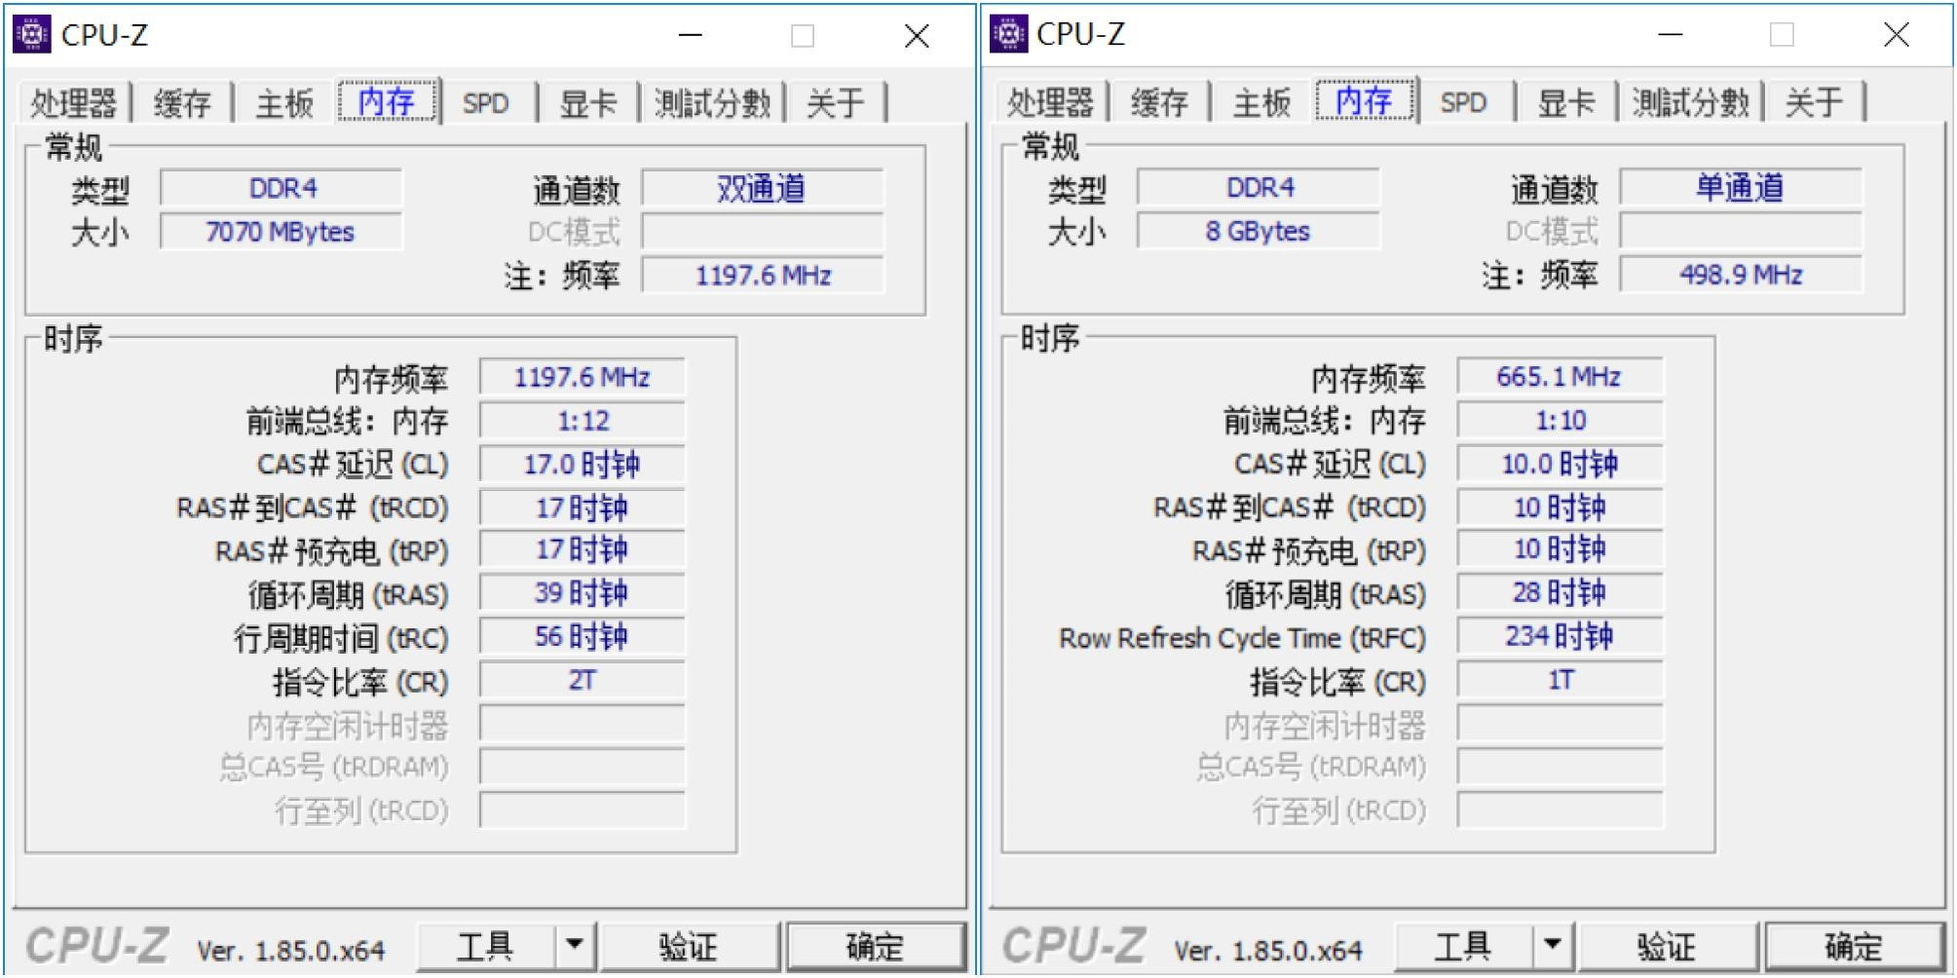Close the right CPU-Z window
The image size is (1957, 978).
[1896, 35]
